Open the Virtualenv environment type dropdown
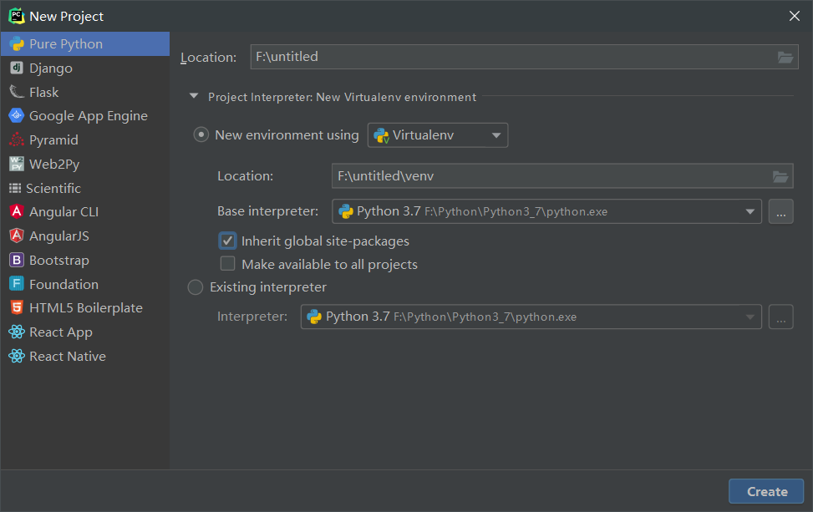 (x=438, y=135)
